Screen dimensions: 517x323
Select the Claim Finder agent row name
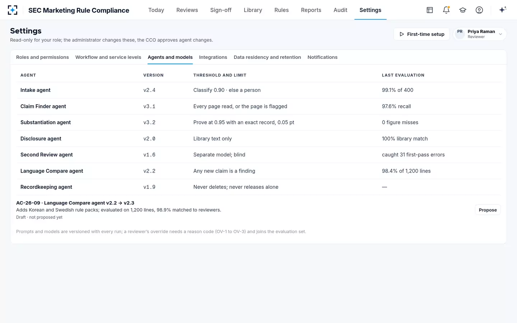pyautogui.click(x=43, y=106)
